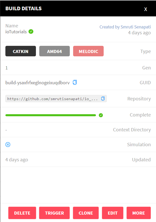Click the BUILD DETAILS header title
This screenshot has height=222, width=156.
click(x=24, y=8)
